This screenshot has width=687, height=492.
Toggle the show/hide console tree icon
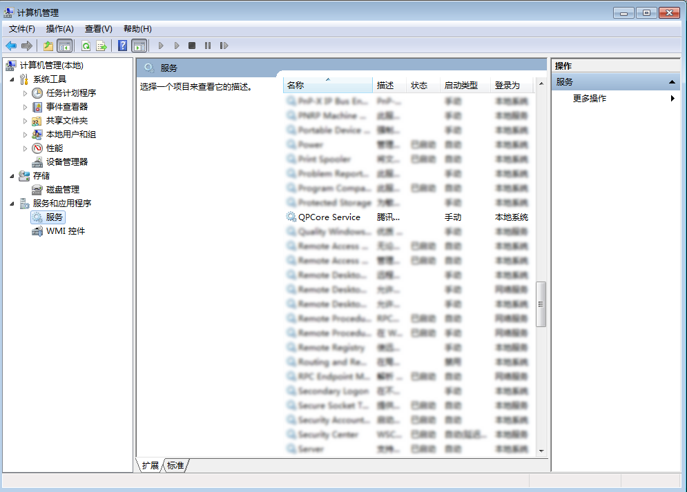click(x=64, y=46)
